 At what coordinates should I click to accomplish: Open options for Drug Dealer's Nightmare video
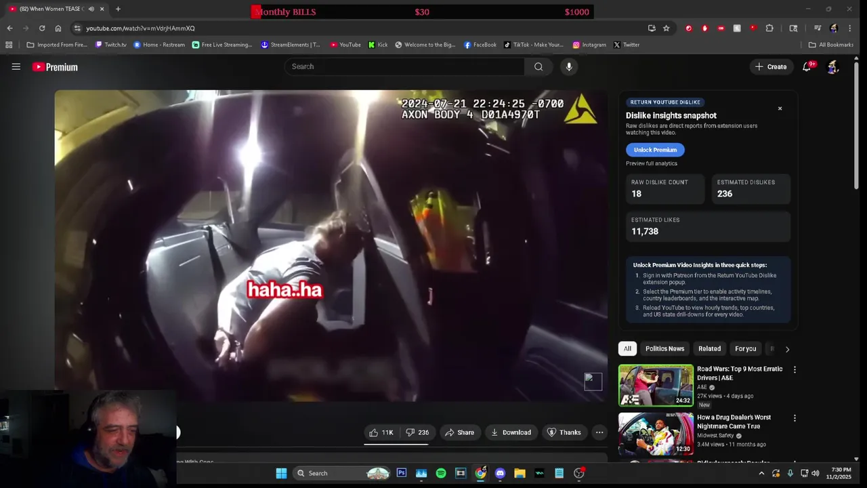pyautogui.click(x=795, y=418)
